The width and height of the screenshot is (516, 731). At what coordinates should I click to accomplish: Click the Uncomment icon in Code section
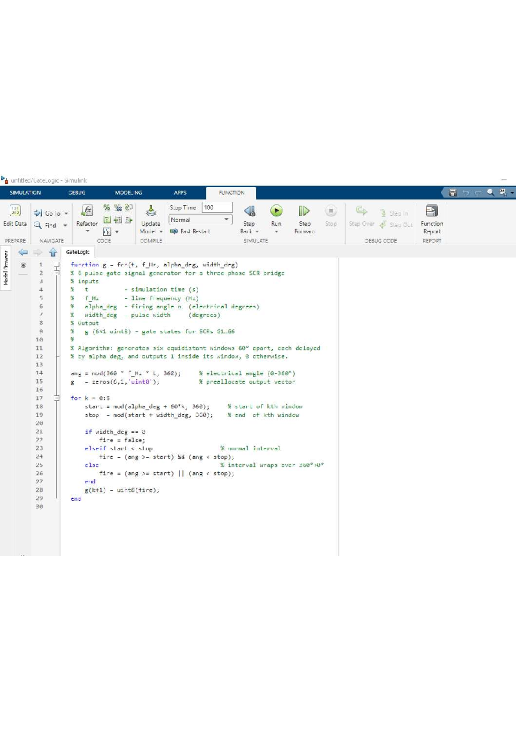pyautogui.click(x=118, y=208)
